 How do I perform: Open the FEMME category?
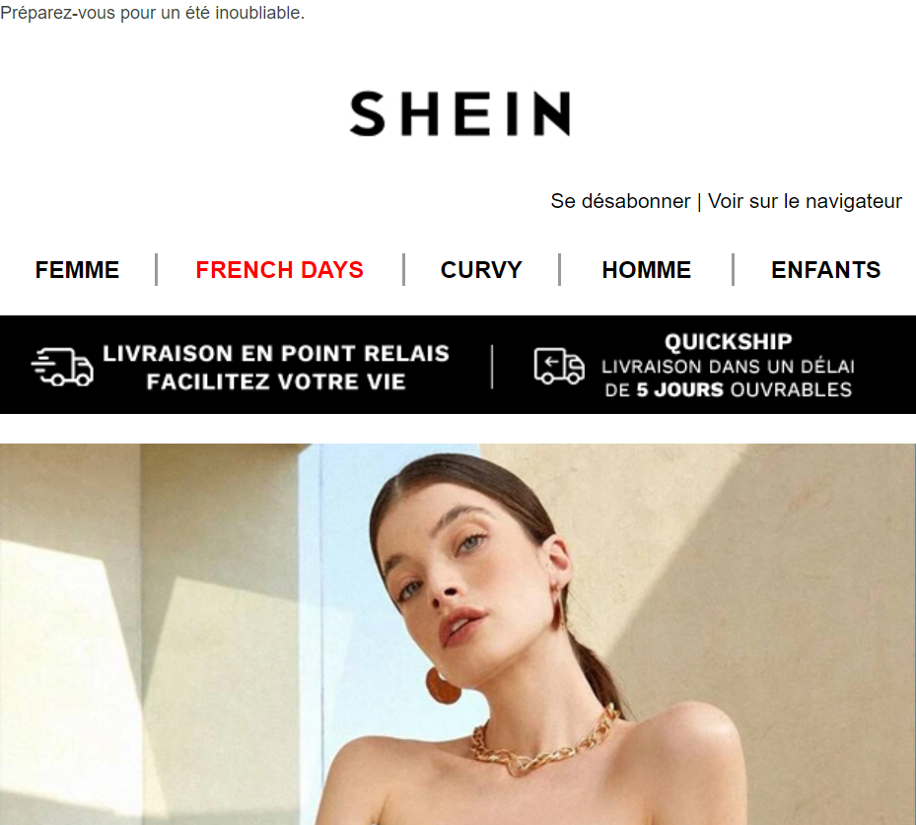(77, 270)
